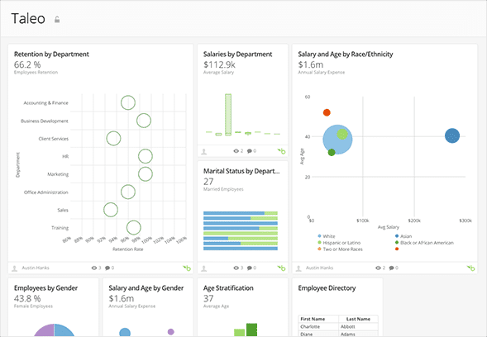Click the green leaf logo on Retention by Department card
This screenshot has width=487, height=337.
(x=187, y=268)
